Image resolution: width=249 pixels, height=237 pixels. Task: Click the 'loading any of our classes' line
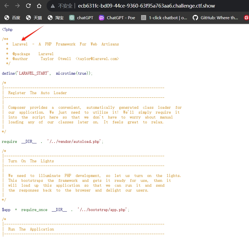click(x=86, y=122)
